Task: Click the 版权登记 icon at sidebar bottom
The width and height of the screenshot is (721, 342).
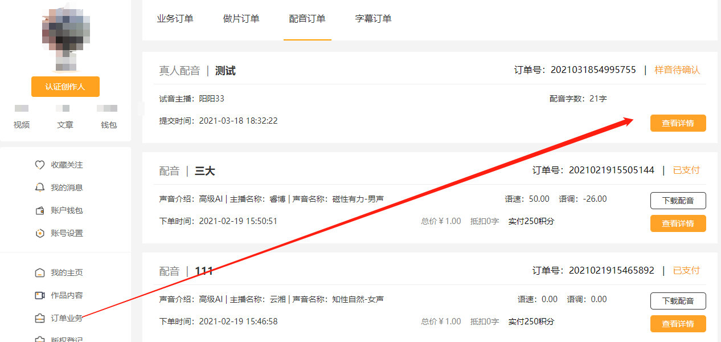Action: coord(39,338)
